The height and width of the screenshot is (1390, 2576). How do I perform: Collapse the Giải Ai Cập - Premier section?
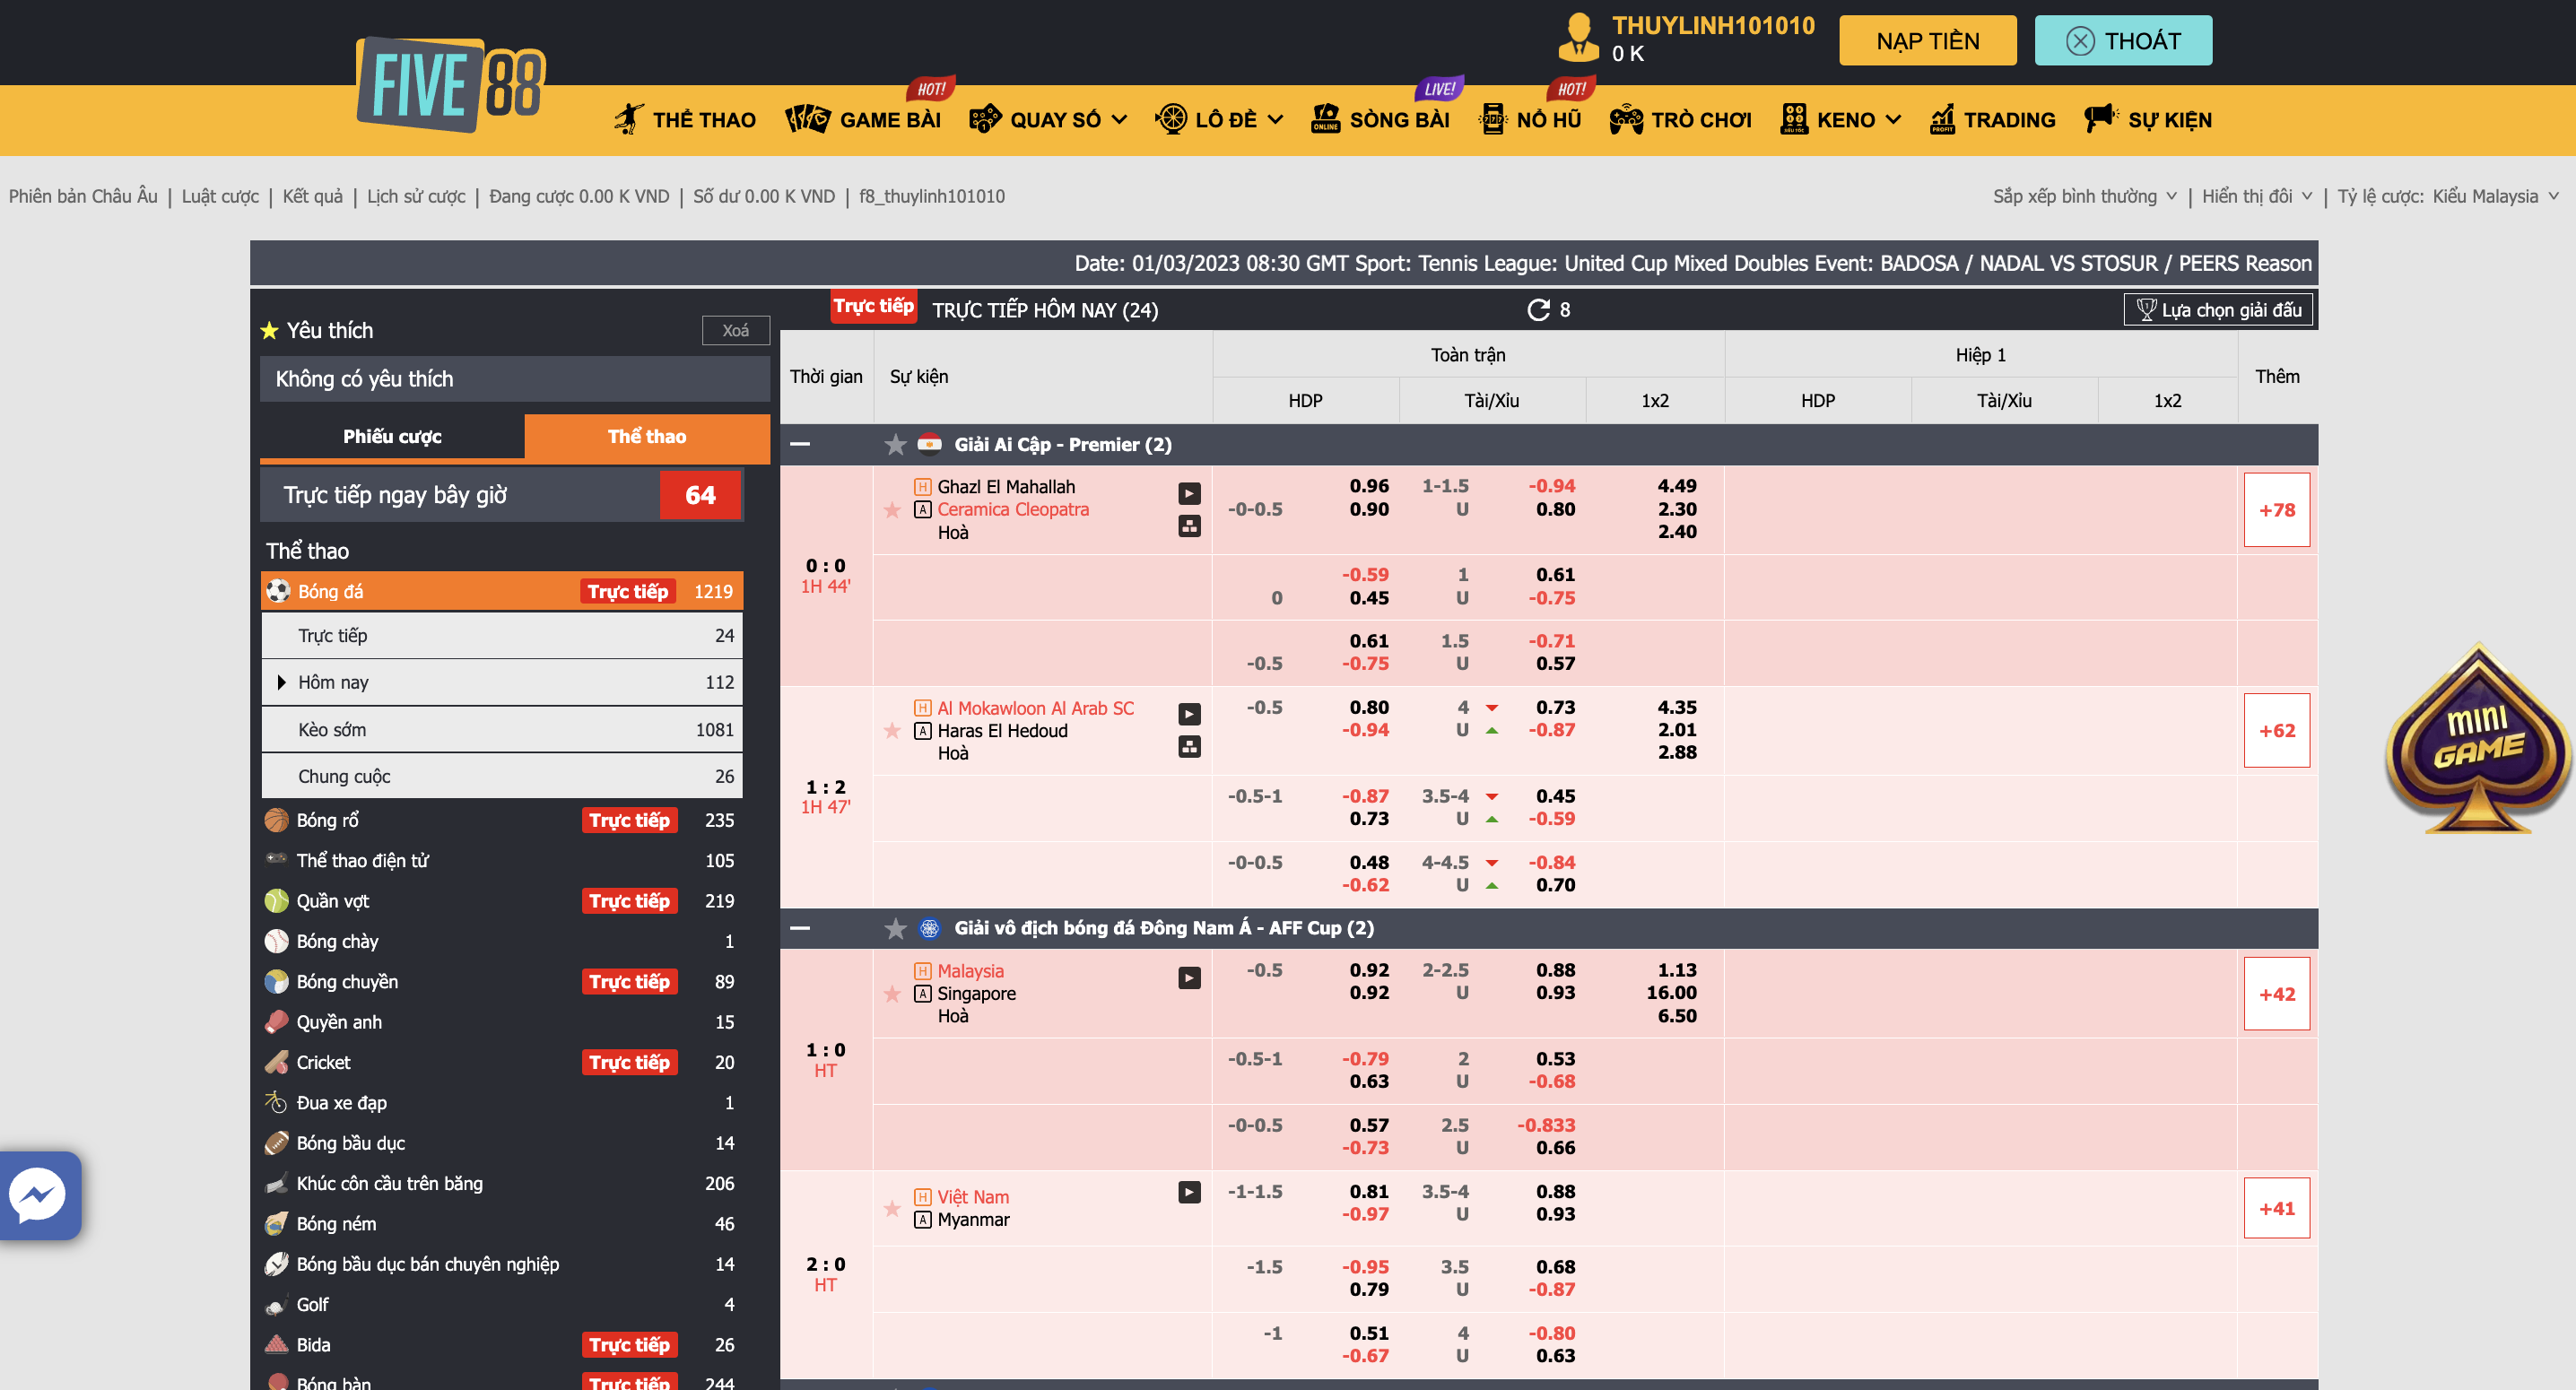pyautogui.click(x=800, y=445)
